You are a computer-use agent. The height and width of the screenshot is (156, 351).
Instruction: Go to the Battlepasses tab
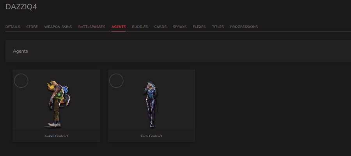[92, 27]
